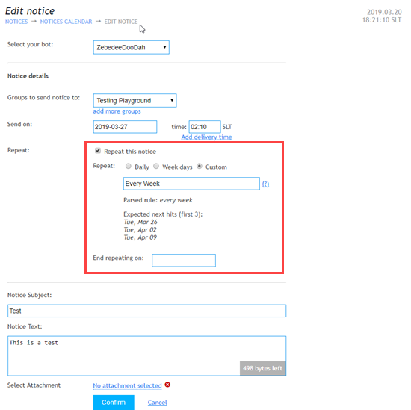Focus the End repeating on field
The height and width of the screenshot is (410, 411).
[184, 261]
